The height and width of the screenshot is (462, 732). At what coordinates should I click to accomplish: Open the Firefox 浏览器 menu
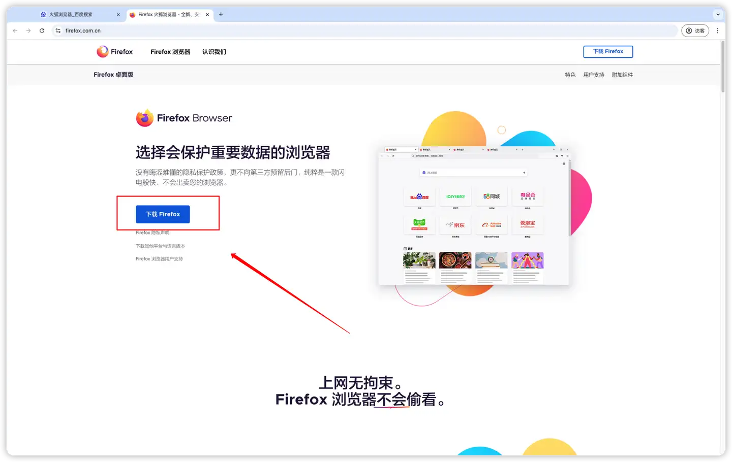tap(170, 52)
